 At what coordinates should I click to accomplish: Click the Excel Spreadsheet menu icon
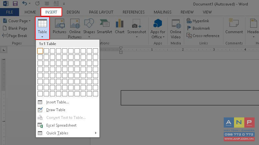click(x=40, y=125)
